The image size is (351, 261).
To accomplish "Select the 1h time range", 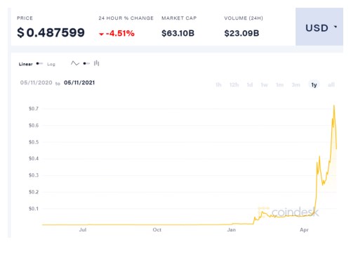I will click(x=218, y=84).
